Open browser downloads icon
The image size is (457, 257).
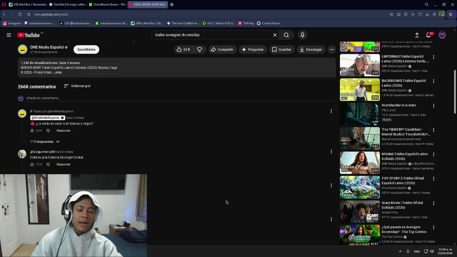[427, 14]
